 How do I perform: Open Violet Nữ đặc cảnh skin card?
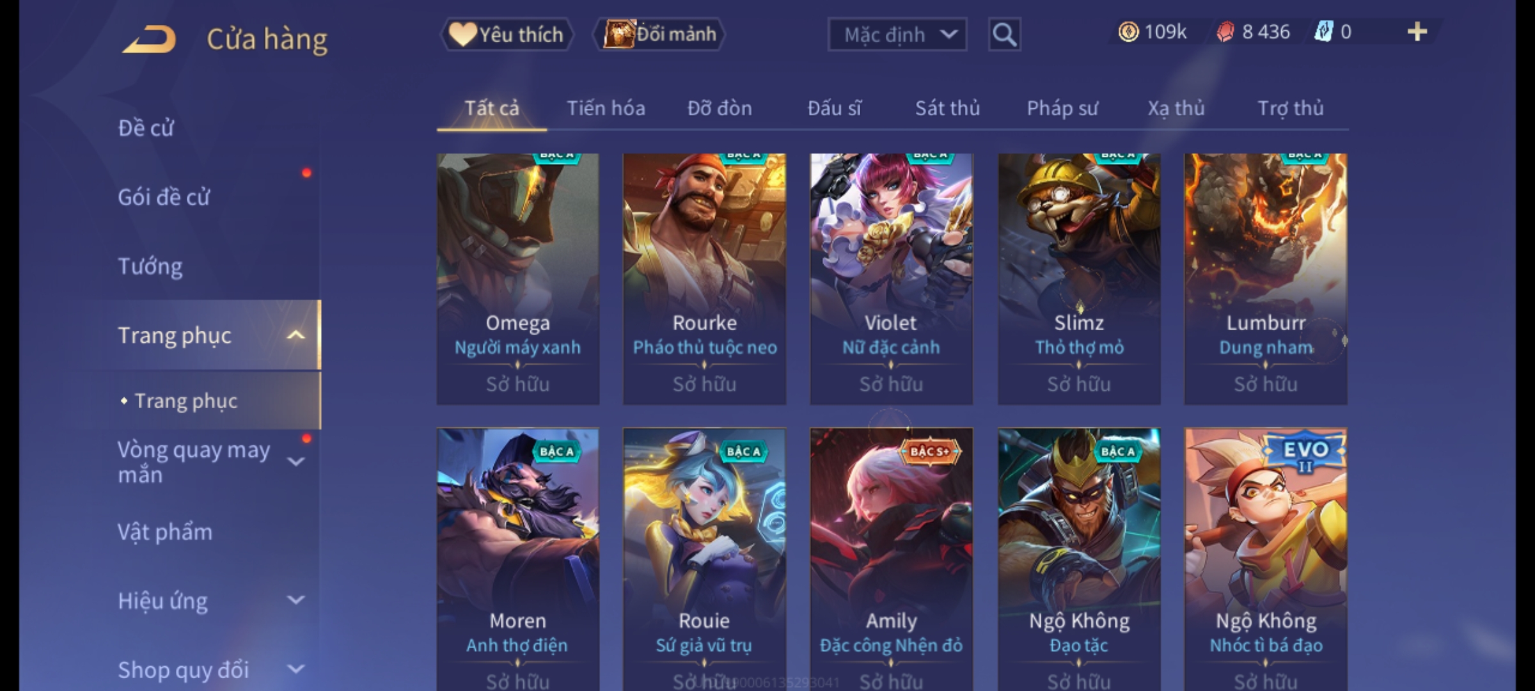click(892, 279)
